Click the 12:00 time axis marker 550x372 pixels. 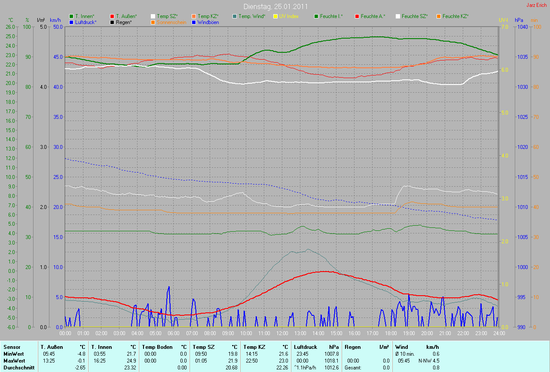pos(282,333)
